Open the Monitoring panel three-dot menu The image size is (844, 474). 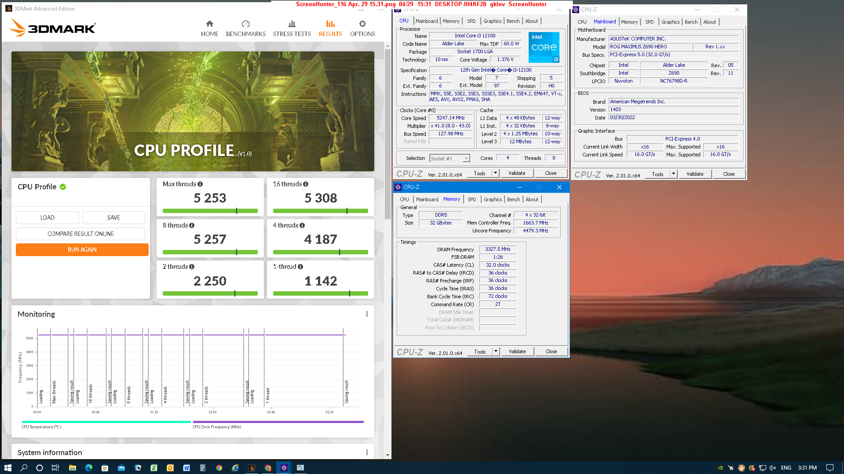click(x=367, y=314)
